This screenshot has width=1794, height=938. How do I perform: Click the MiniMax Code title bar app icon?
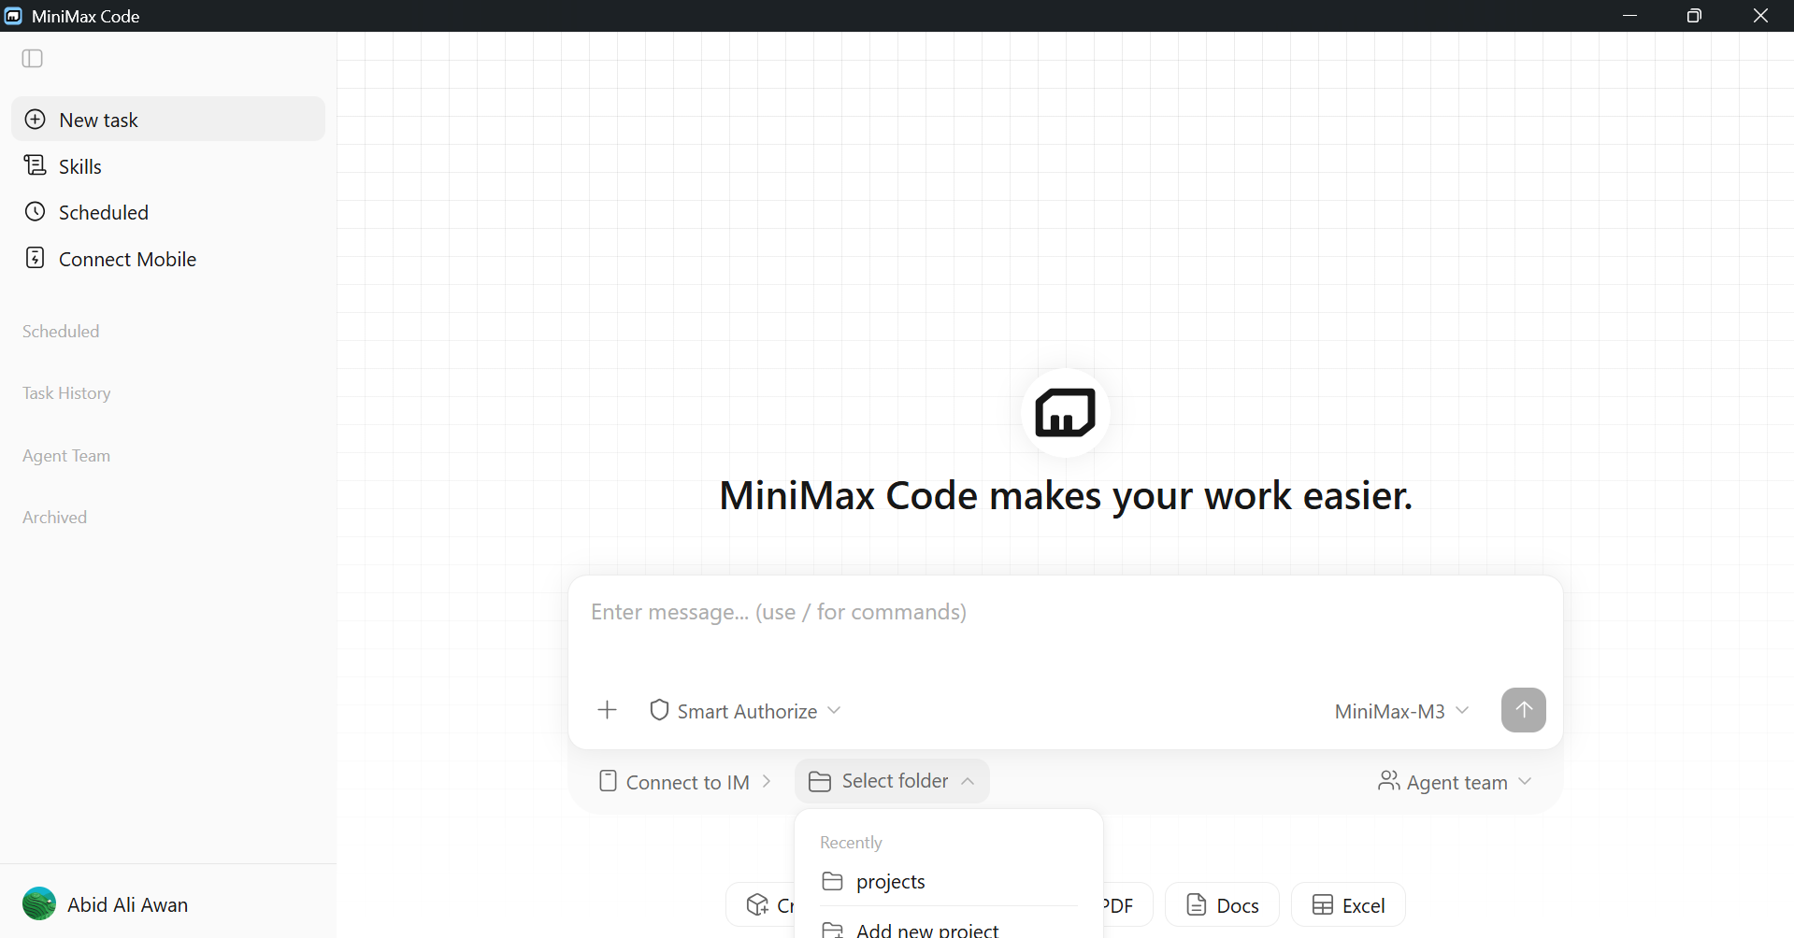[x=13, y=16]
